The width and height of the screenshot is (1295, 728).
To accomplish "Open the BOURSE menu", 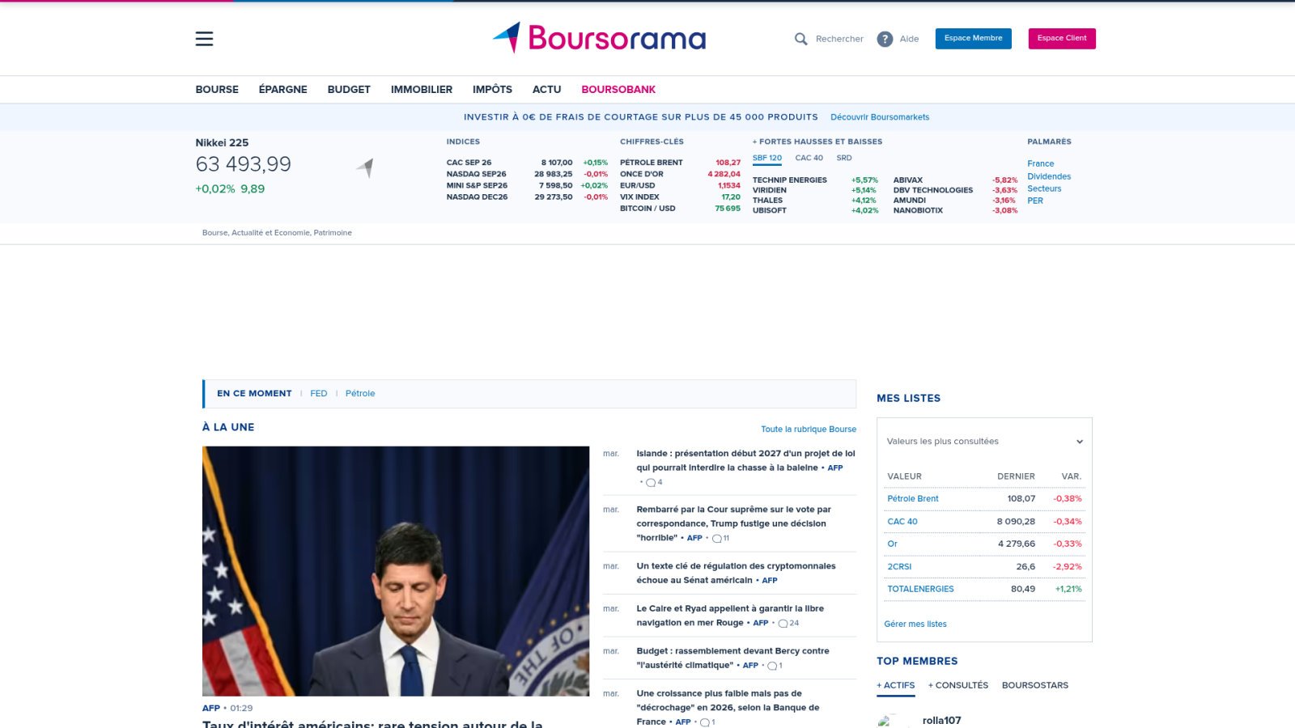I will coord(217,90).
